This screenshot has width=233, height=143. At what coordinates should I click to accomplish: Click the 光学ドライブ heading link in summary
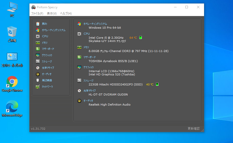pos(89,90)
